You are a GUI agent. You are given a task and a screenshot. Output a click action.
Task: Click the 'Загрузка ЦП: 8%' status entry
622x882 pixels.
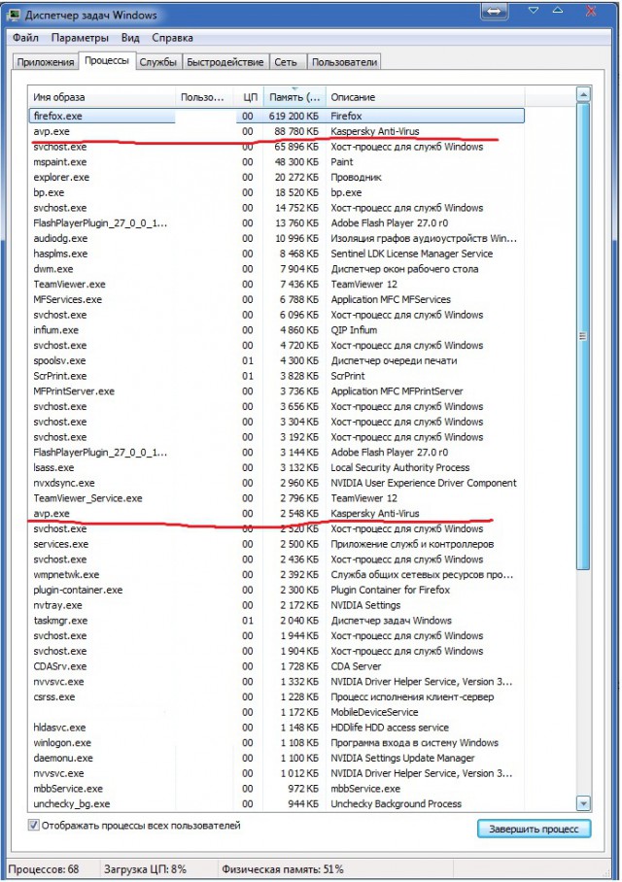[x=145, y=869]
